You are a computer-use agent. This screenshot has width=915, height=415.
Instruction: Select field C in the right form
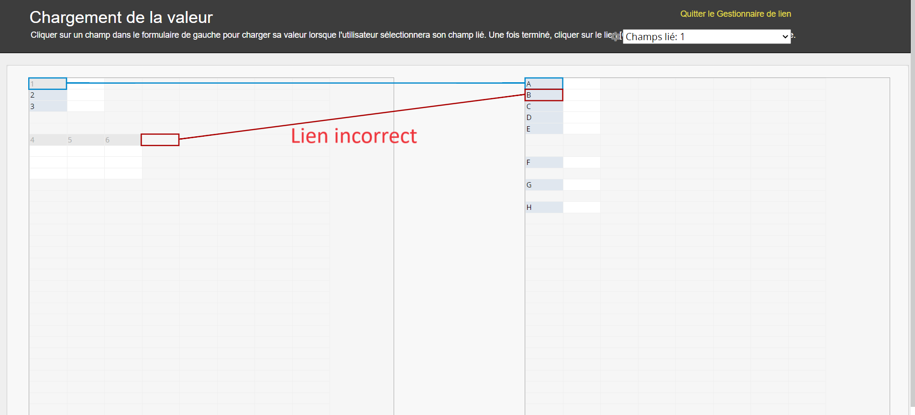coord(544,106)
